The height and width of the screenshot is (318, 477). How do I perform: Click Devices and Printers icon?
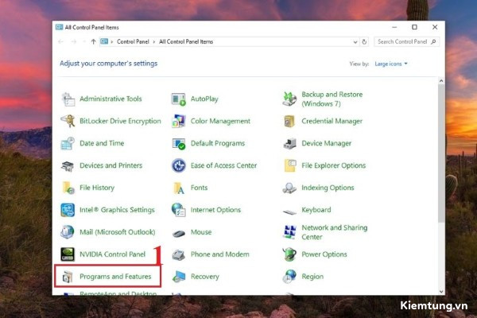coord(68,166)
